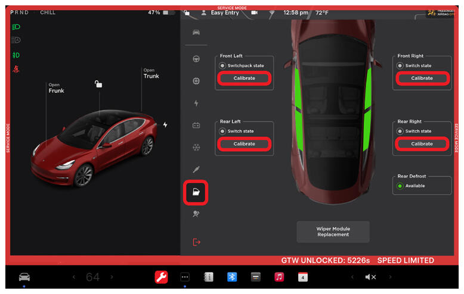This screenshot has width=464, height=294.
Task: Click Rear Right Switch state indicator
Action: (400, 131)
